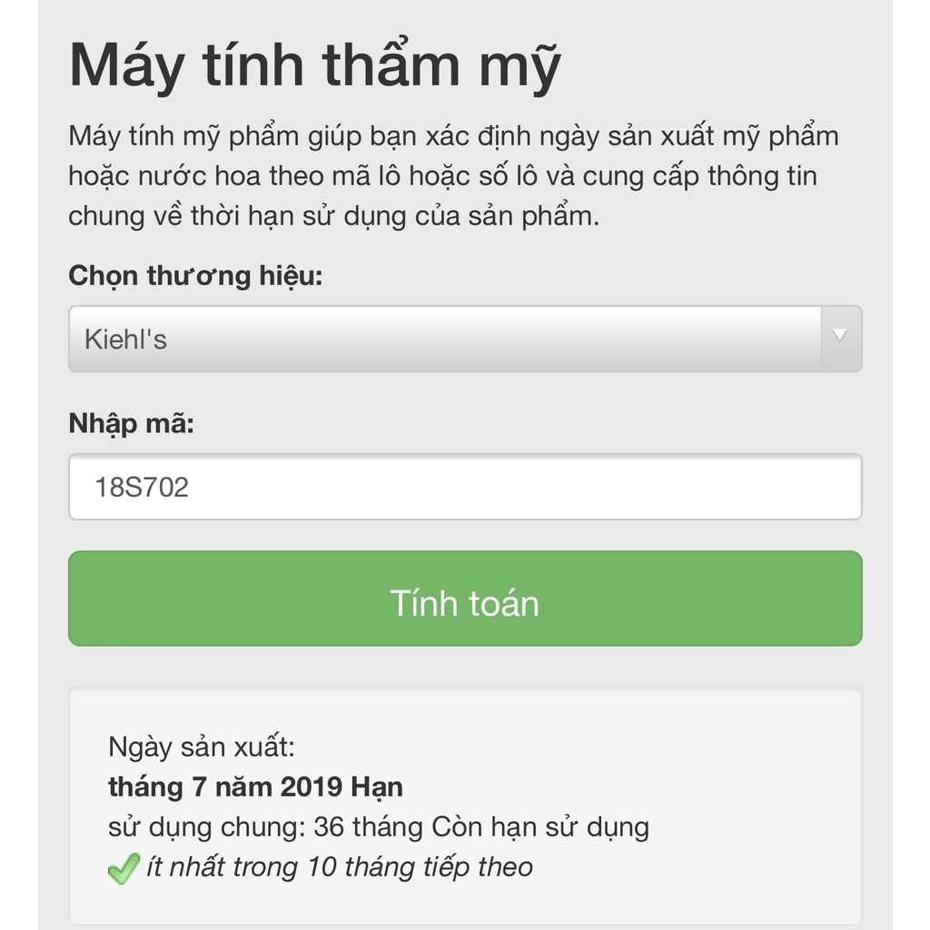Click the Còn hạn sử dụng status text
930x930 pixels.
540,826
